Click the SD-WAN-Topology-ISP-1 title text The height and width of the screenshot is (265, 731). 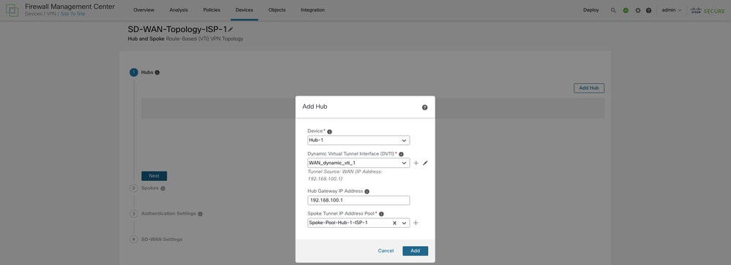(177, 29)
